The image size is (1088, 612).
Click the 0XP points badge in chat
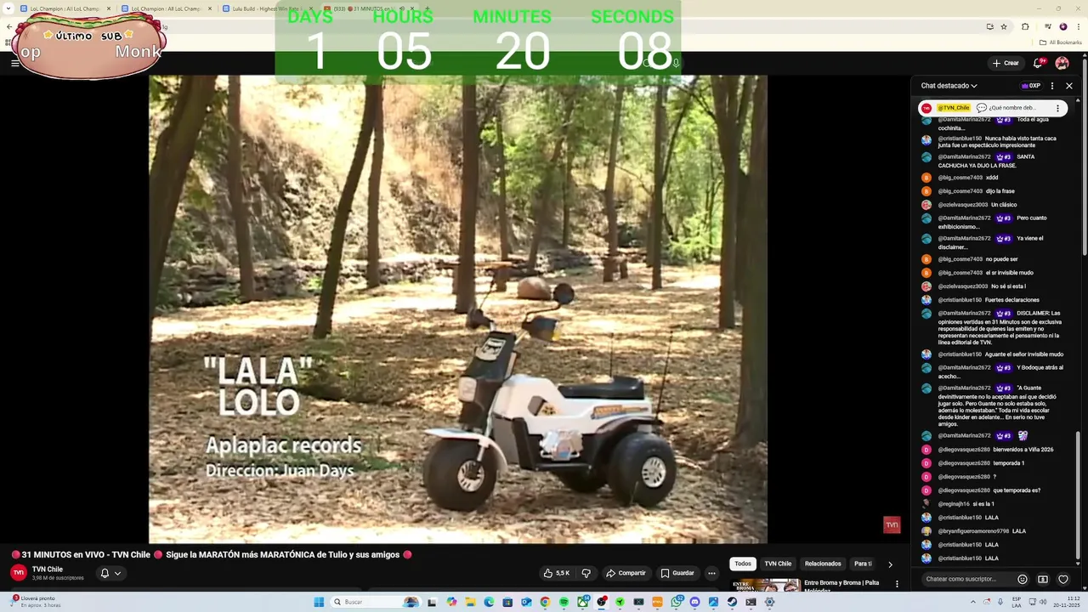[1031, 86]
